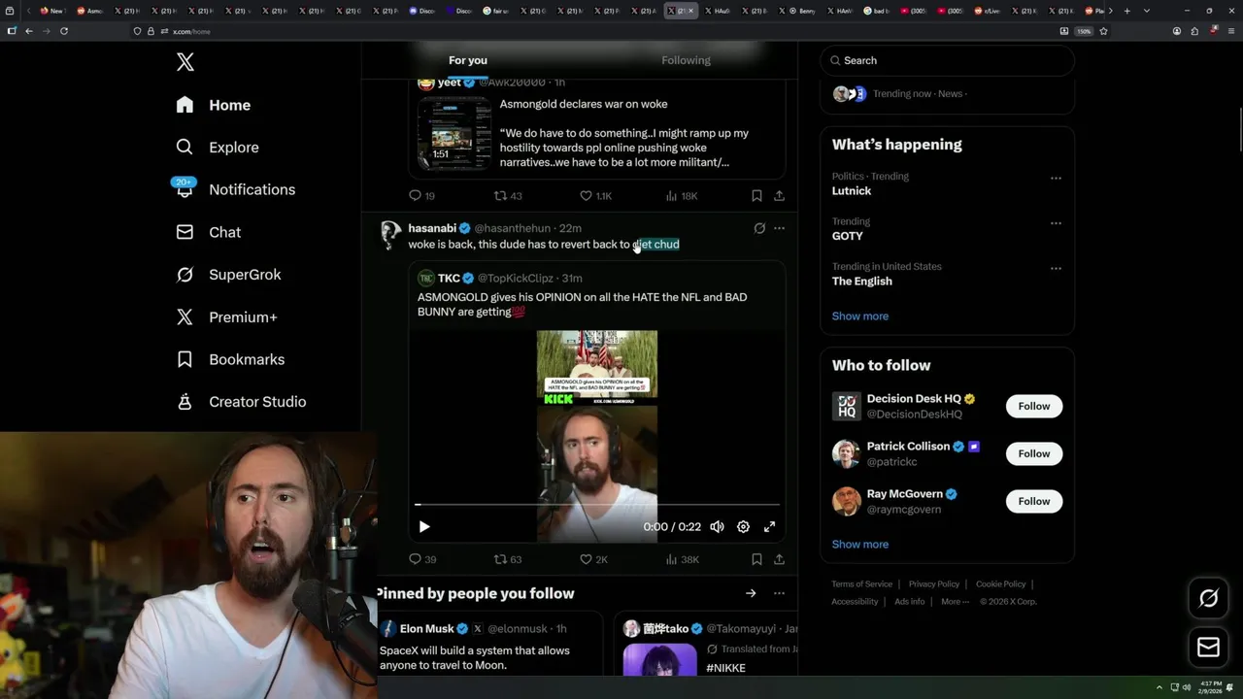Open more options on hasanabi post

779,228
